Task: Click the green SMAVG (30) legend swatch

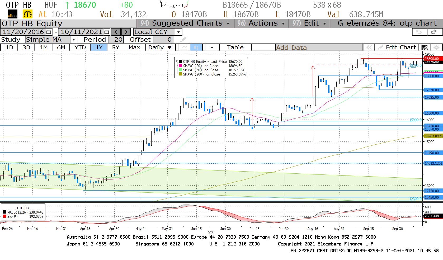Action: (x=181, y=70)
